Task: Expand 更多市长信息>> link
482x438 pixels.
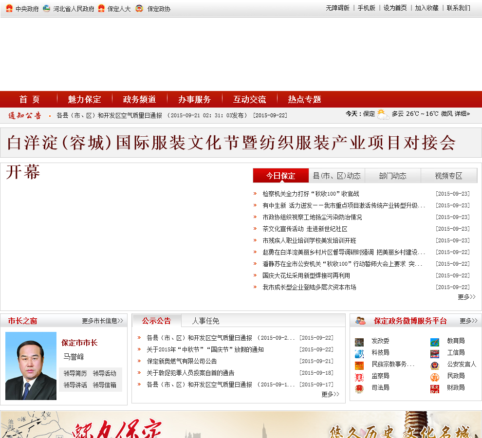Action: pyautogui.click(x=102, y=321)
